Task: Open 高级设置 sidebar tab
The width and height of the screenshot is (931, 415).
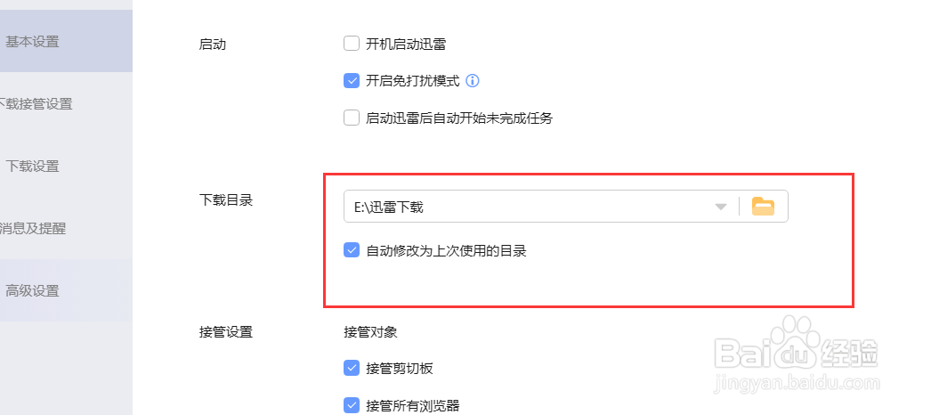Action: pos(33,290)
